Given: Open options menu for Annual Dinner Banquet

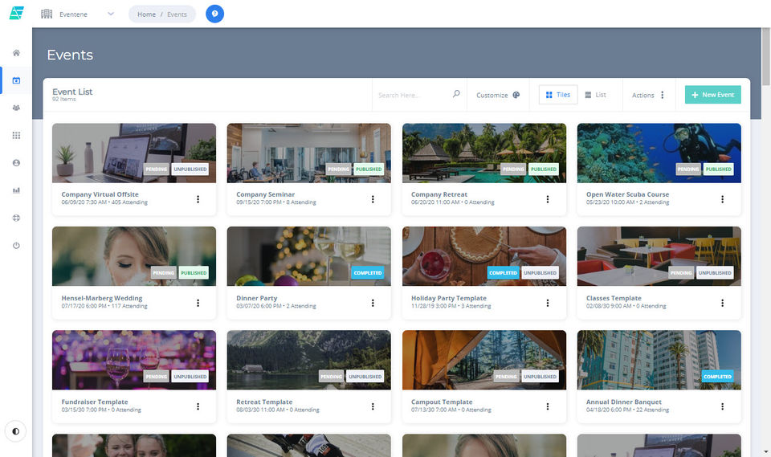Looking at the screenshot, I should 722,406.
